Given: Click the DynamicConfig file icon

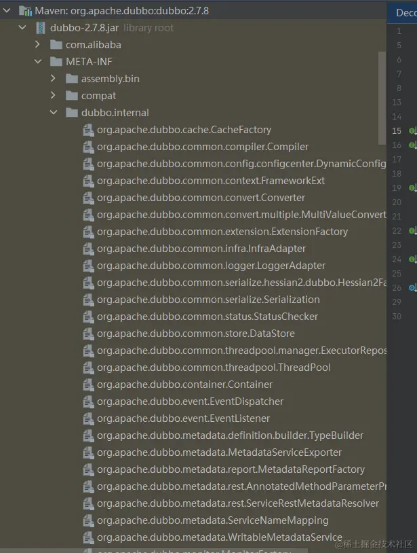Looking at the screenshot, I should [88, 164].
